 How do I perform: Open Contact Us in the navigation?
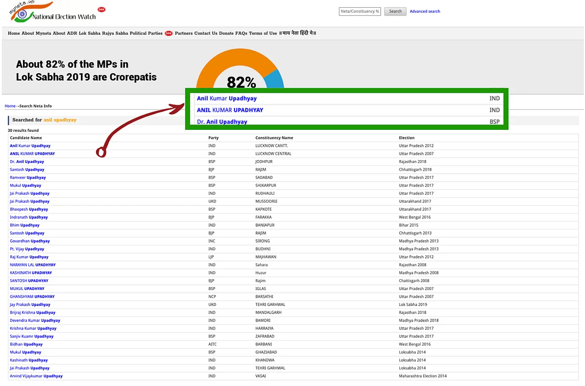(x=206, y=33)
